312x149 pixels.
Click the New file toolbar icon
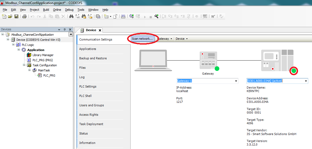[4, 16]
